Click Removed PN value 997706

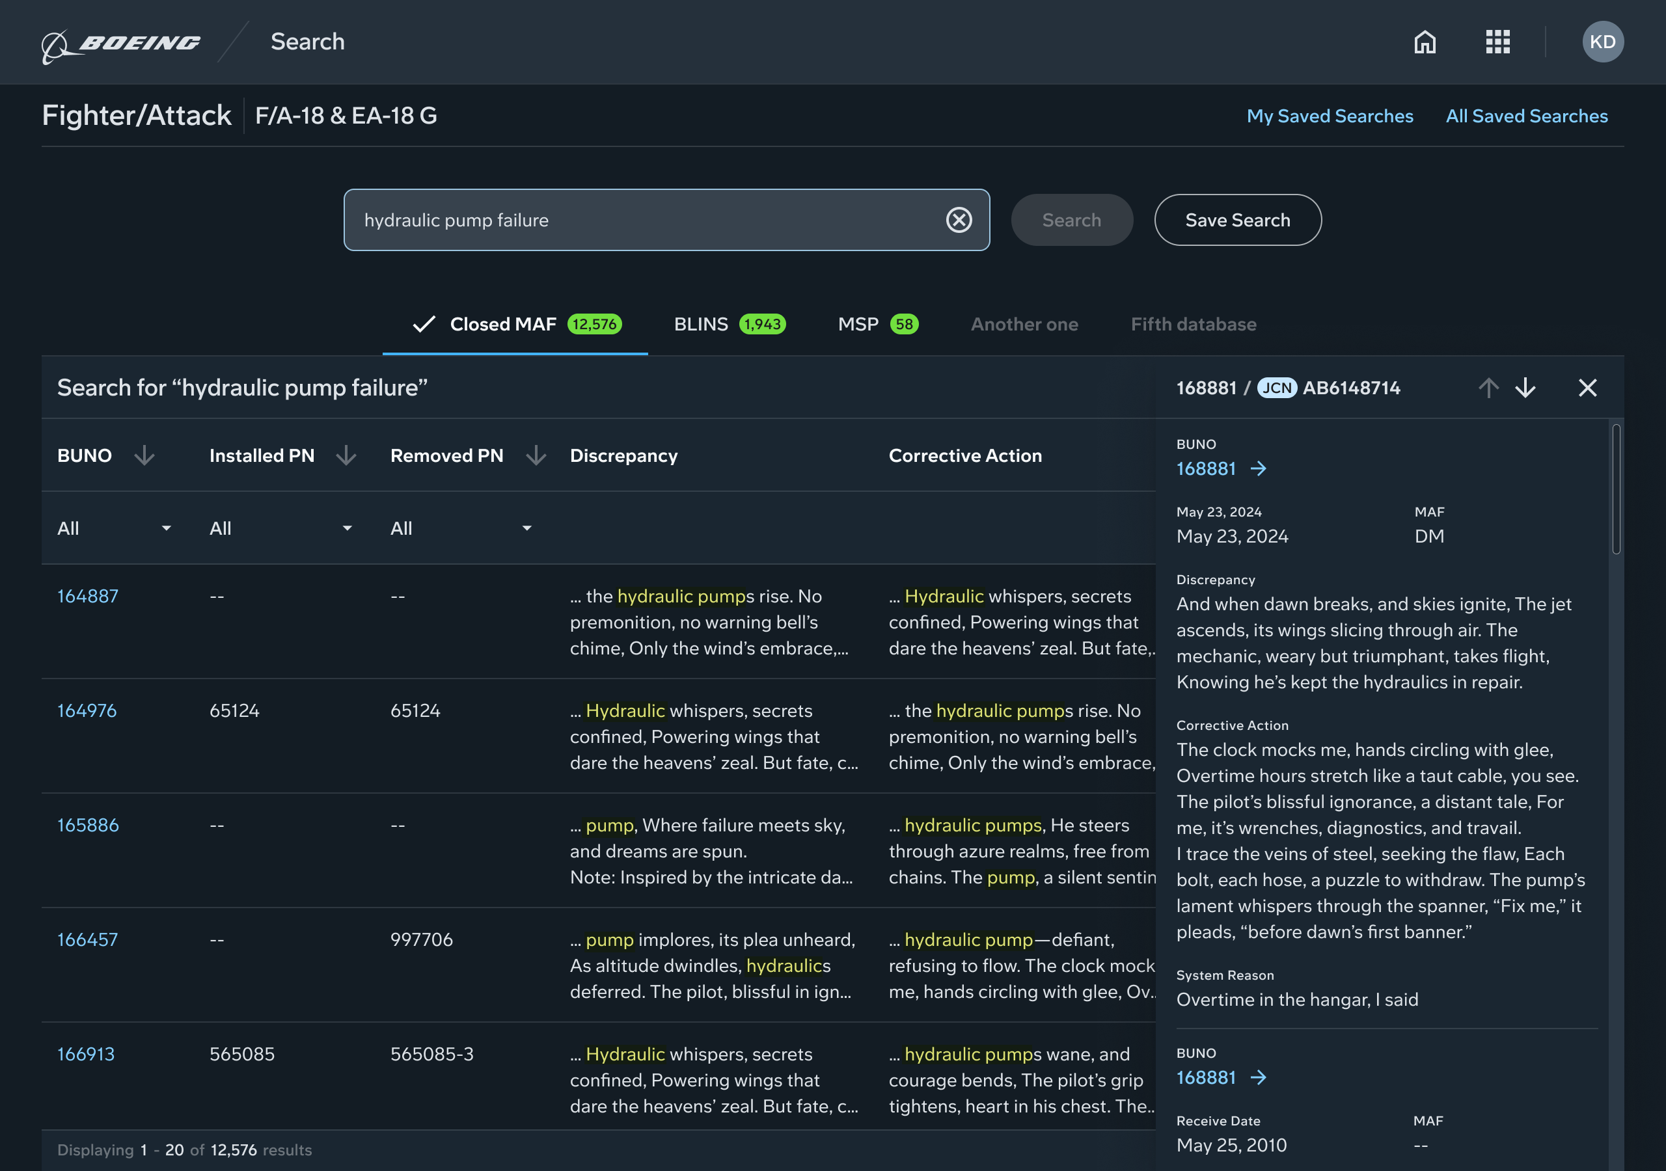click(x=422, y=940)
